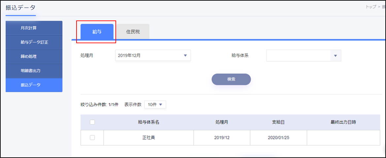The height and width of the screenshot is (158, 386).
Task: Open the 処理月 dropdown arrow
Action: [x=185, y=56]
